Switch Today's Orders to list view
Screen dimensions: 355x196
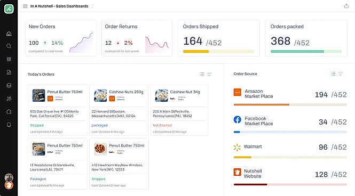[202, 74]
